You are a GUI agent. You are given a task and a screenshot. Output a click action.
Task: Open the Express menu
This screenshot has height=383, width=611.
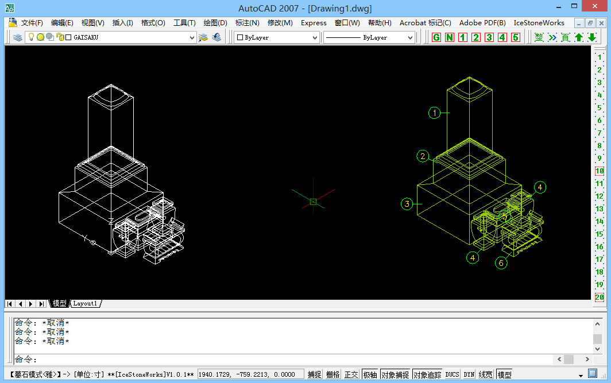(x=314, y=23)
